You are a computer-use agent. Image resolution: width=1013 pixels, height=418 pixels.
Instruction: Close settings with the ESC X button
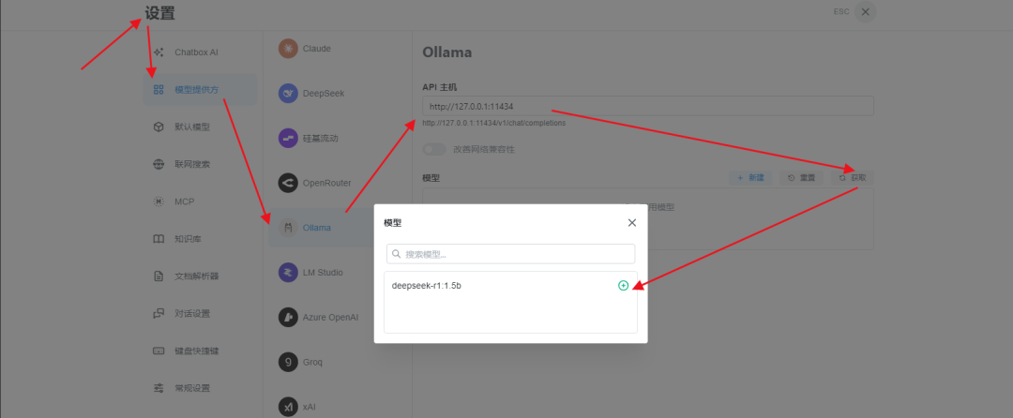point(865,11)
